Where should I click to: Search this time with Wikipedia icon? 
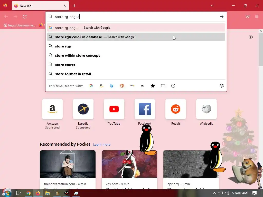pos(142,86)
